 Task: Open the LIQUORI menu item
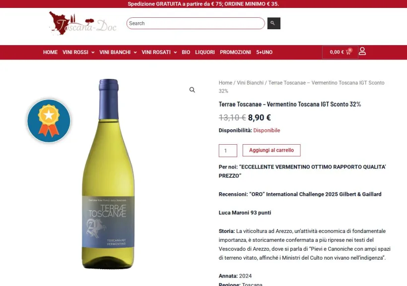(205, 52)
